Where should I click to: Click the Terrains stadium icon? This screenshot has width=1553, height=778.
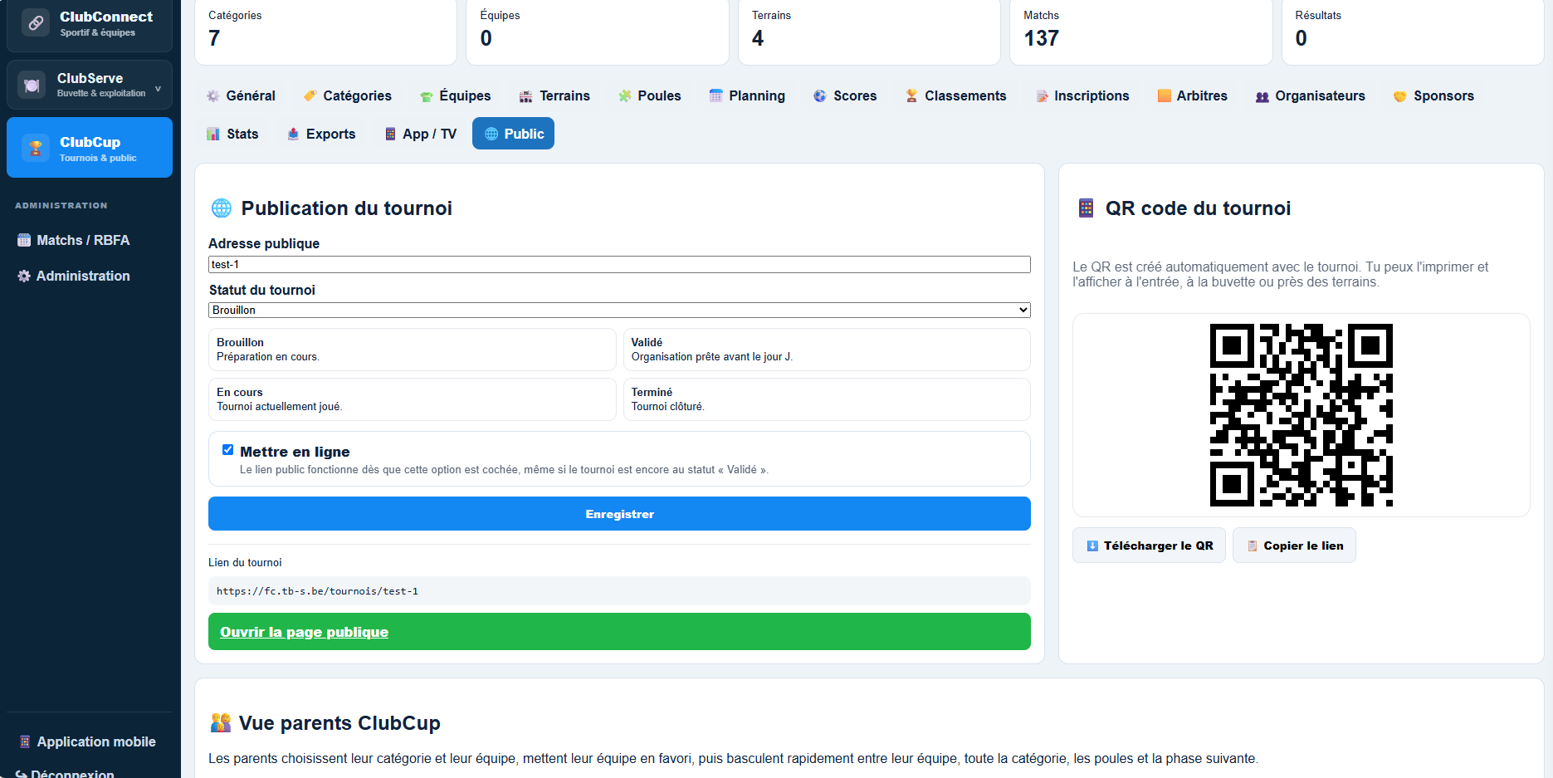[x=526, y=96]
